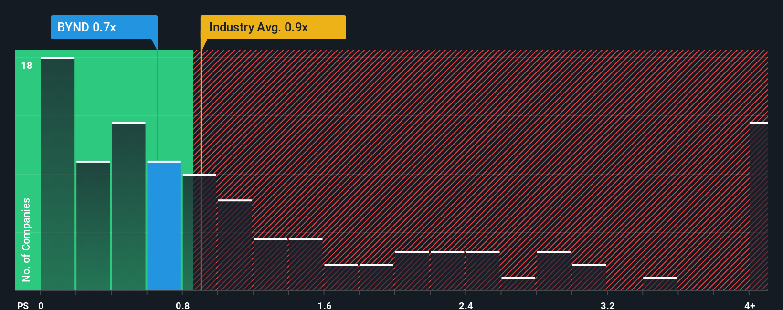The height and width of the screenshot is (310, 783).
Task: Select the tallest bar at PS 0
Action: (x=58, y=174)
